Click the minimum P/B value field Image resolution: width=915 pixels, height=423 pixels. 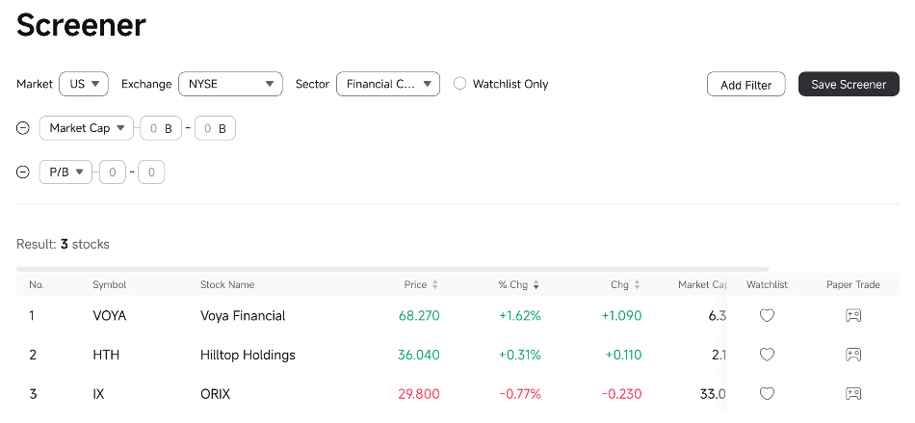click(x=113, y=172)
